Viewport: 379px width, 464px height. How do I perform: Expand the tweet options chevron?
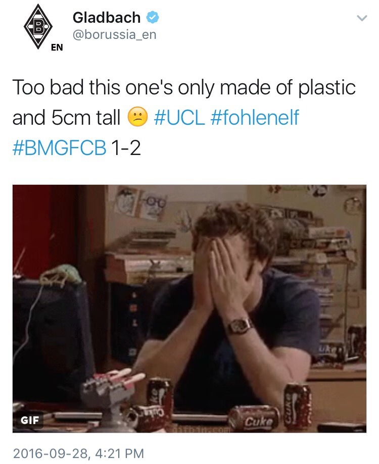click(362, 18)
